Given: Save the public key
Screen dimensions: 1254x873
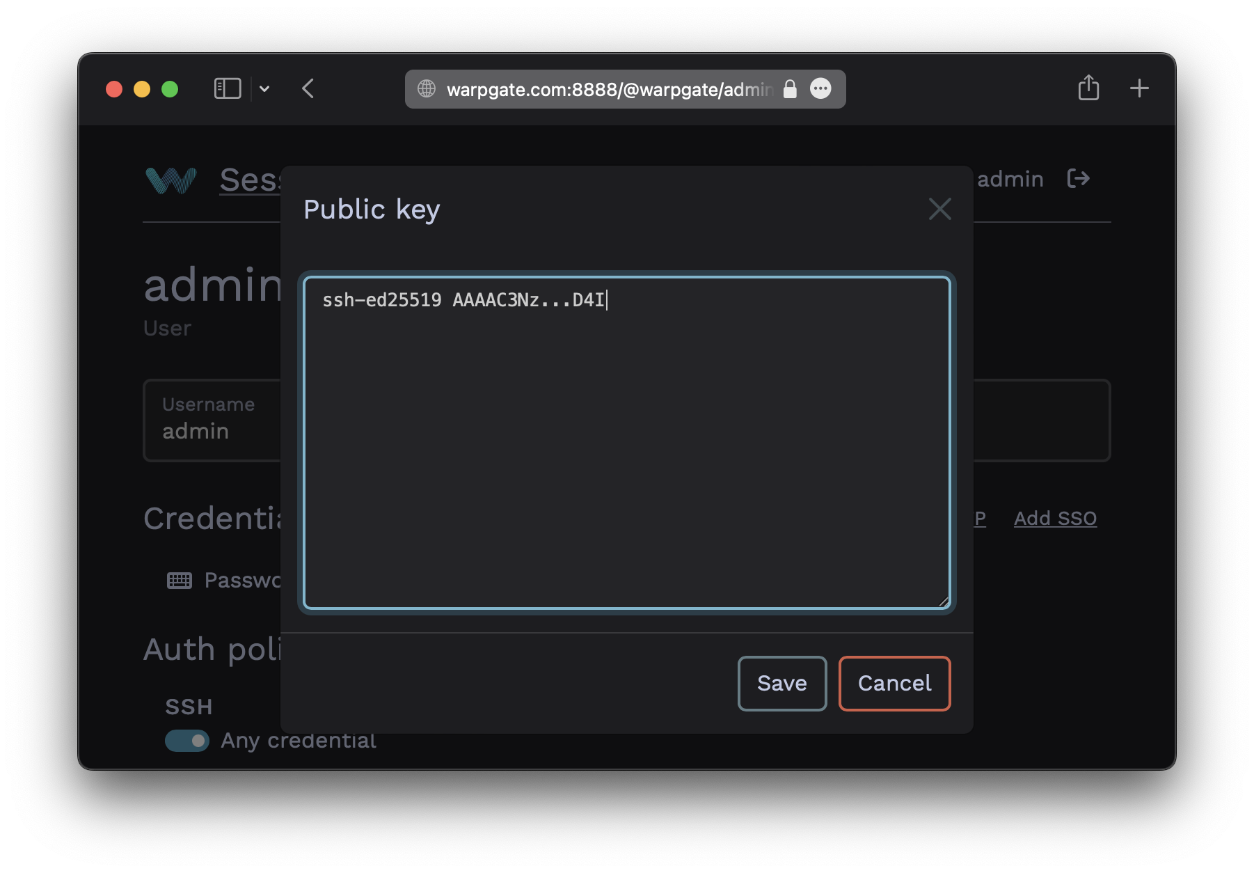Looking at the screenshot, I should click(782, 683).
